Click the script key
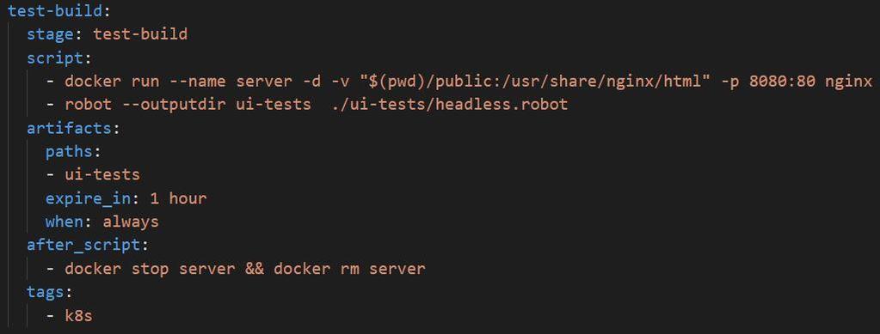 tap(55, 58)
